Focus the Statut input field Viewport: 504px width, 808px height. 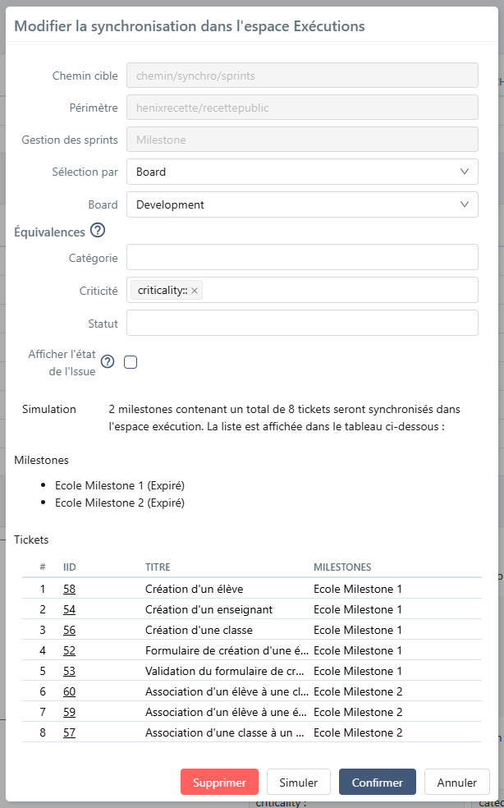click(302, 323)
